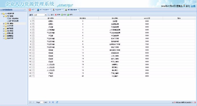Click the 修改 edit button

70,15
